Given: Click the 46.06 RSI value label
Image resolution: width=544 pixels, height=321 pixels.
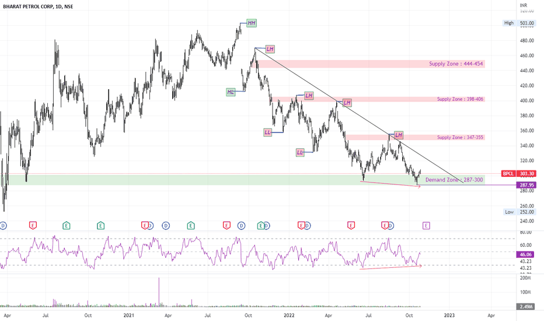Looking at the screenshot, I should (526, 254).
